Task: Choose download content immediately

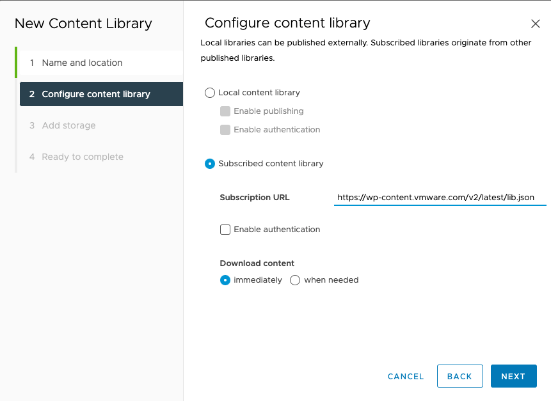Action: [x=225, y=280]
